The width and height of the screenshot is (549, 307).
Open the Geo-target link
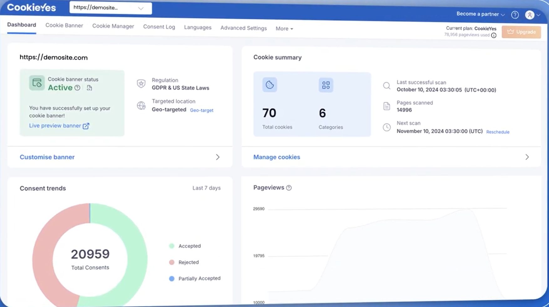click(x=202, y=110)
